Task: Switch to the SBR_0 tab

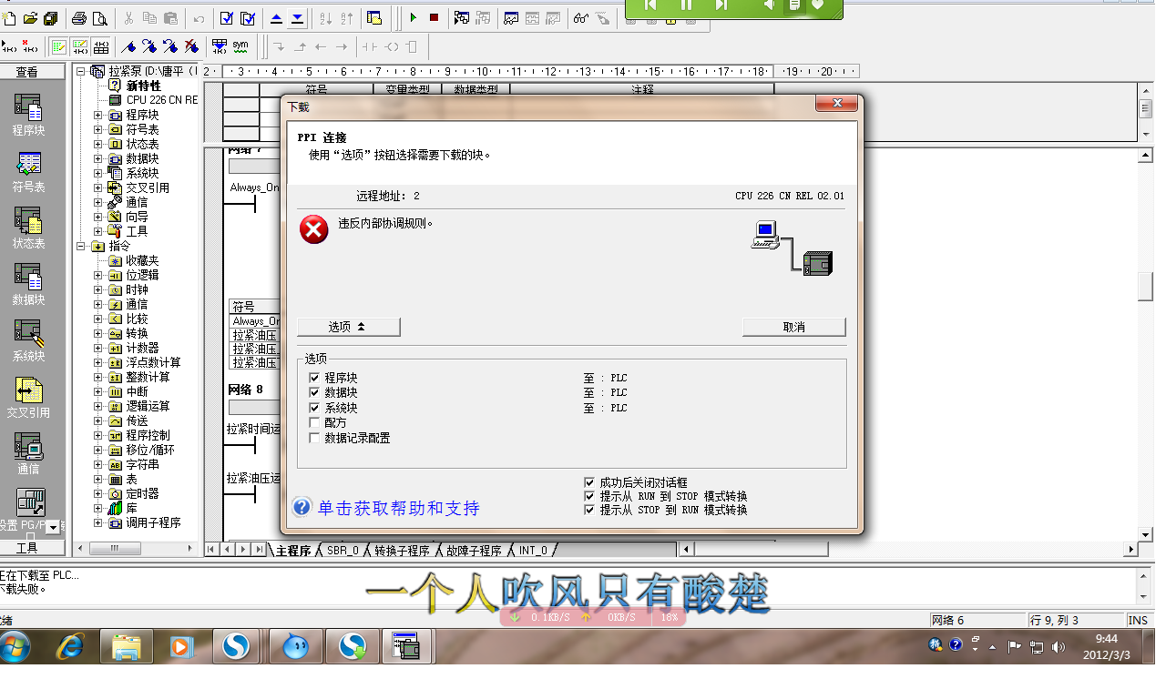Action: click(x=343, y=551)
